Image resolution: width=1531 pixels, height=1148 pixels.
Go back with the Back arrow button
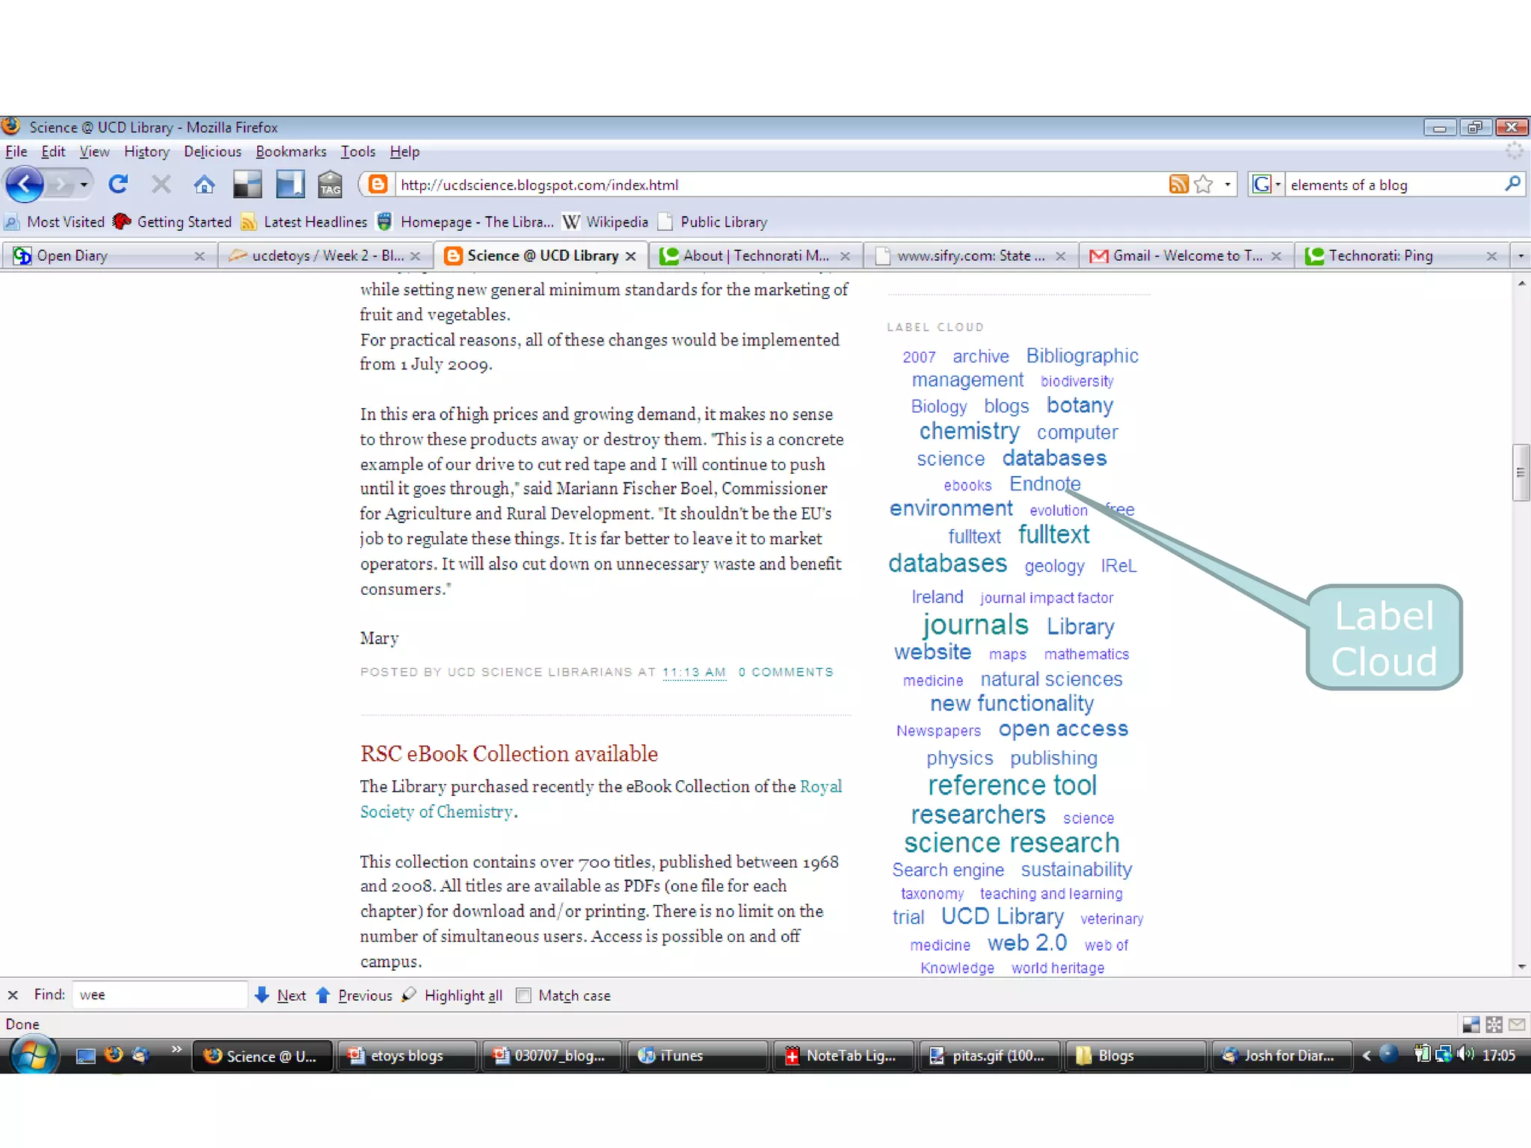tap(25, 184)
